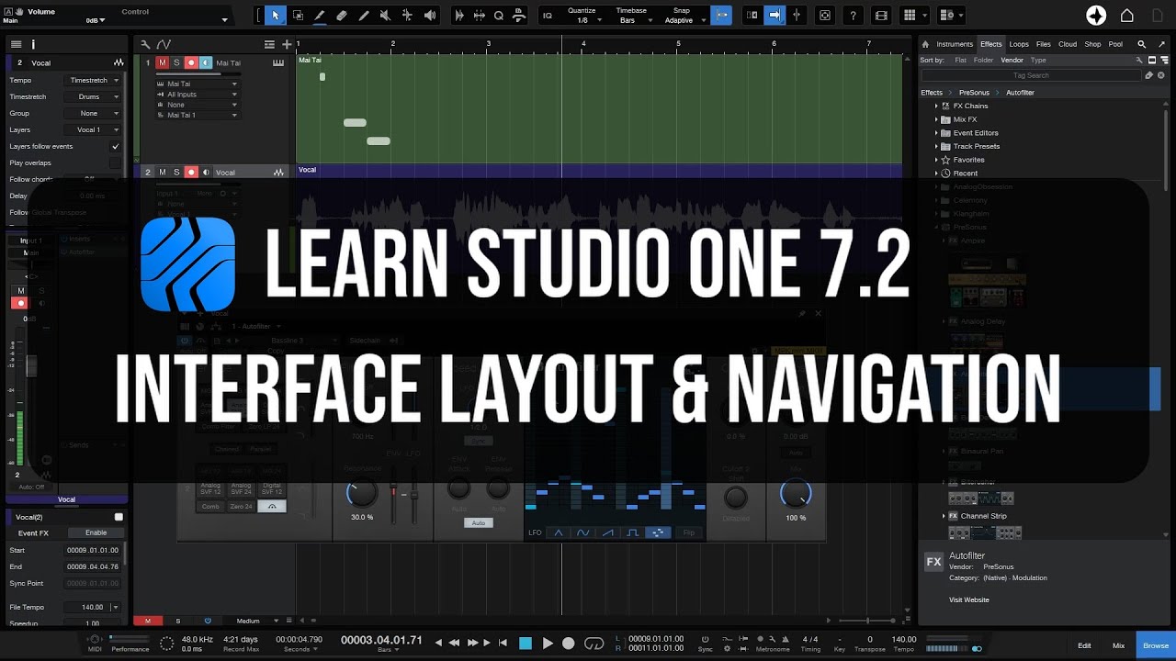
Task: Click the round star icon in top bar
Action: pyautogui.click(x=1096, y=16)
